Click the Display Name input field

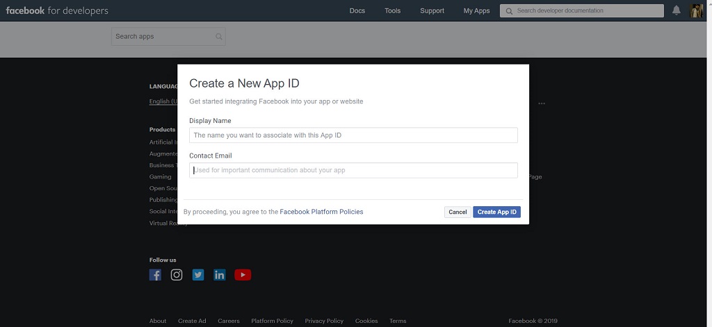[353, 135]
